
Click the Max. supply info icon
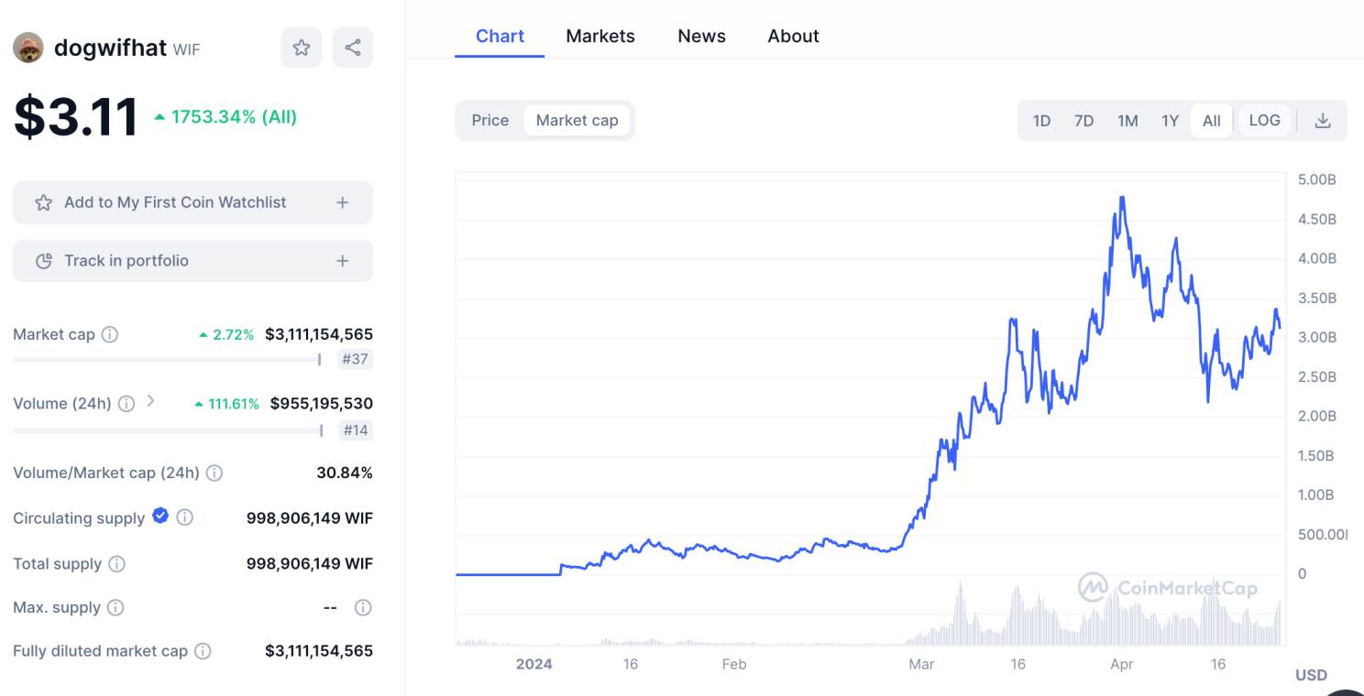point(115,607)
